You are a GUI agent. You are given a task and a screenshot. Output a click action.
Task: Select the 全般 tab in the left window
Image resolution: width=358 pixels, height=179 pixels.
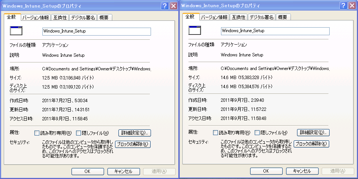coord(12,17)
